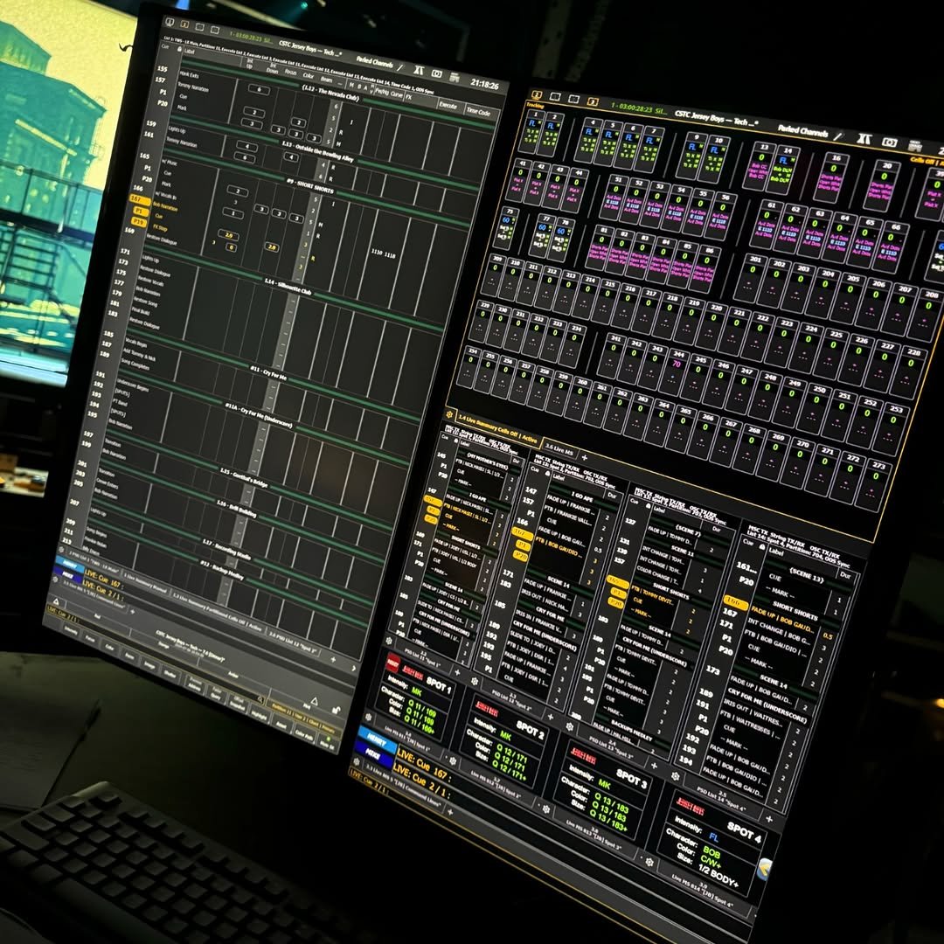This screenshot has width=944, height=944.
Task: Click the 21:18:26 clock on left monitor
Action: (483, 85)
